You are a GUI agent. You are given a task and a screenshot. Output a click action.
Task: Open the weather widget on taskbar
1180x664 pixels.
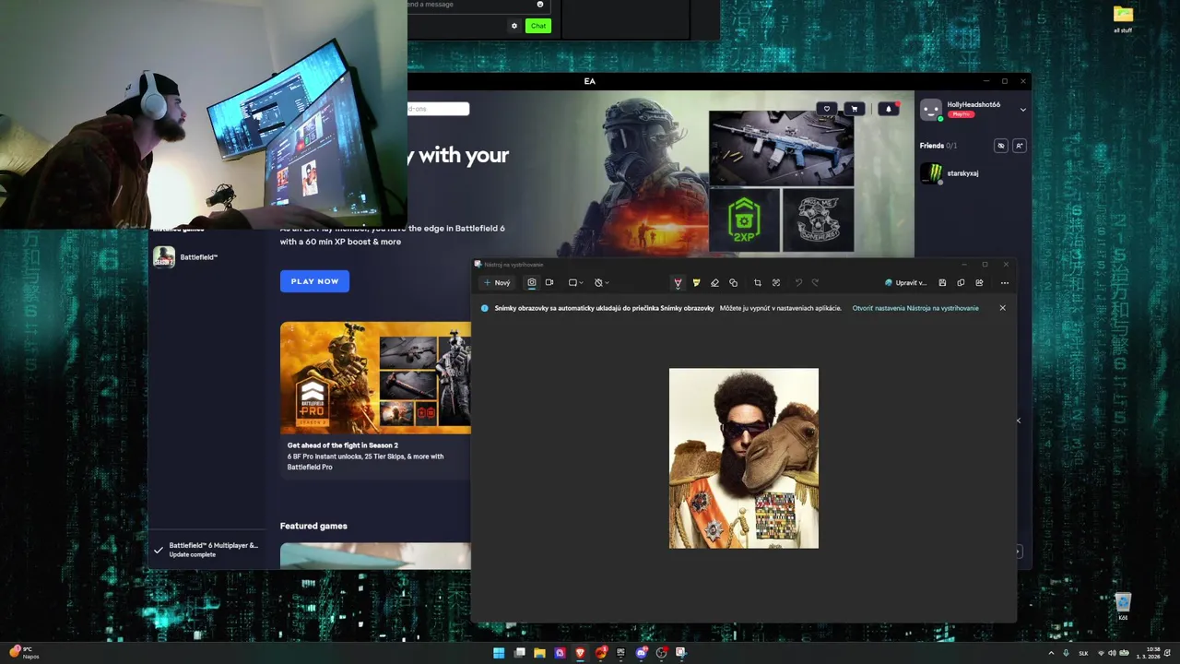(x=25, y=653)
